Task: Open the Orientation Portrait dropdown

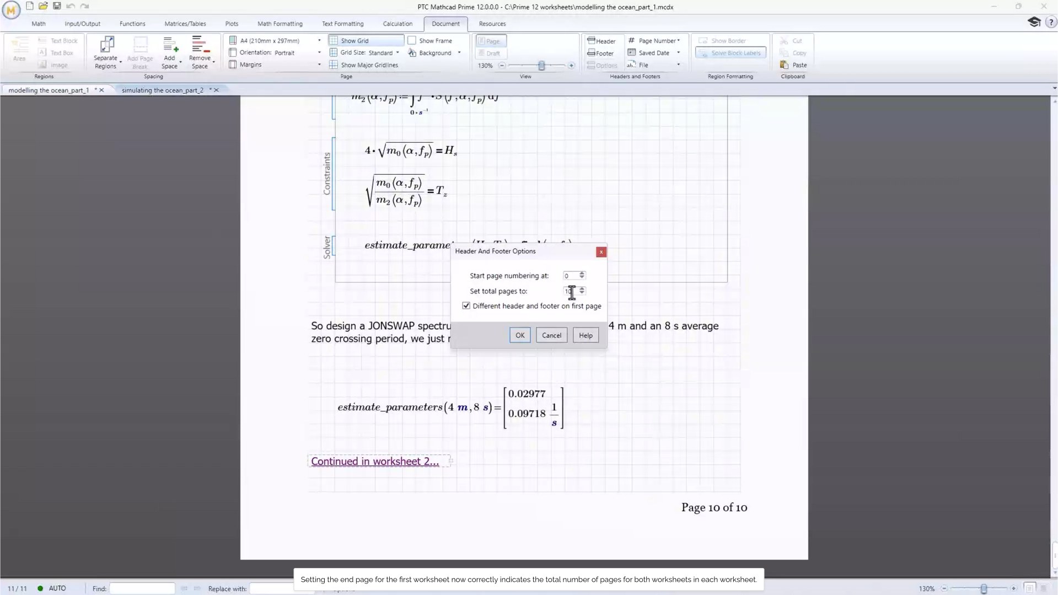Action: tap(319, 53)
